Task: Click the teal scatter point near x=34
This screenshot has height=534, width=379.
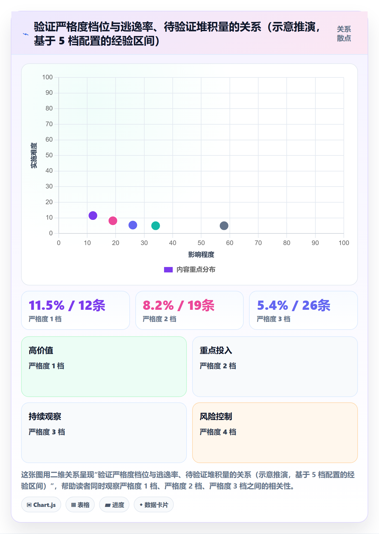Action: click(156, 226)
